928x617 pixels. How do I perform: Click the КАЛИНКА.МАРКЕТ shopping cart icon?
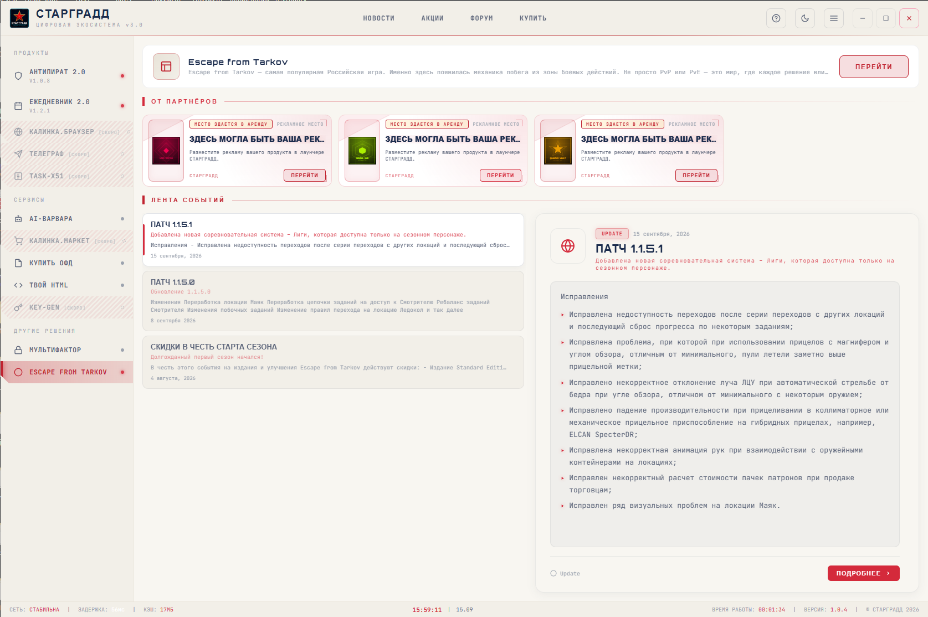18,241
